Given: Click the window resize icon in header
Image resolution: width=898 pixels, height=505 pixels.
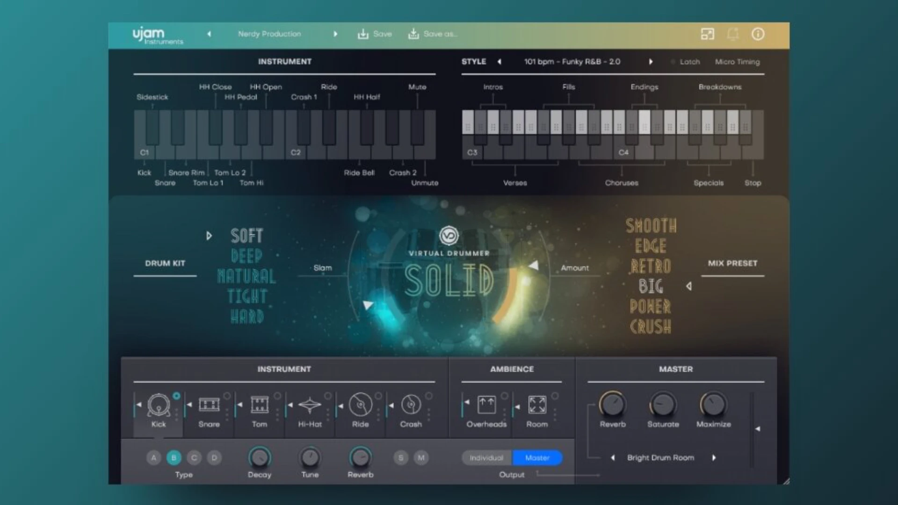Looking at the screenshot, I should point(708,34).
